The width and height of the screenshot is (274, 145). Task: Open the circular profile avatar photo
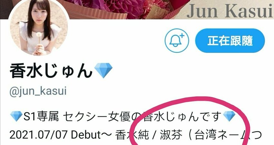click(x=39, y=28)
